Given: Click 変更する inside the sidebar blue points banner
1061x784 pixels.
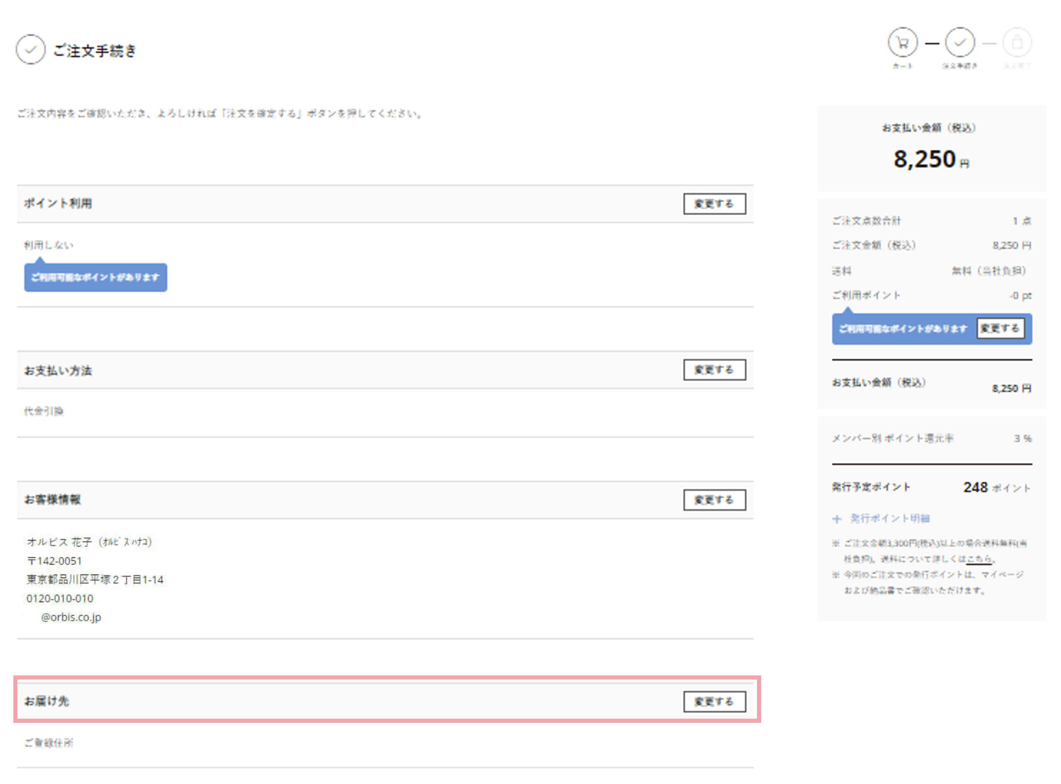Looking at the screenshot, I should tap(1001, 329).
